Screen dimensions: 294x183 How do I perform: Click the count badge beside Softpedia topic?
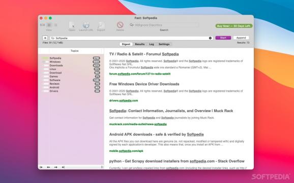tap(96, 58)
